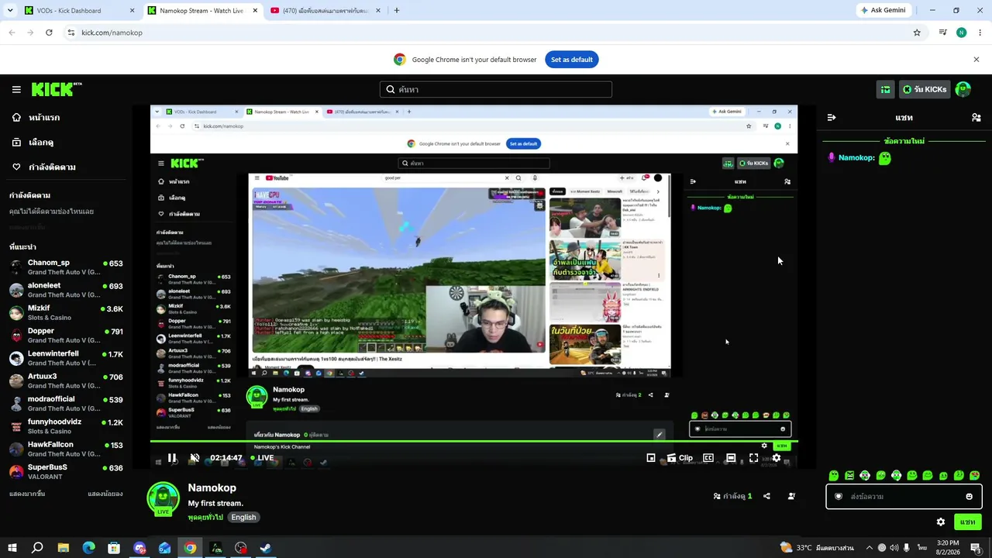Open the profile avatar menu in header

963,89
